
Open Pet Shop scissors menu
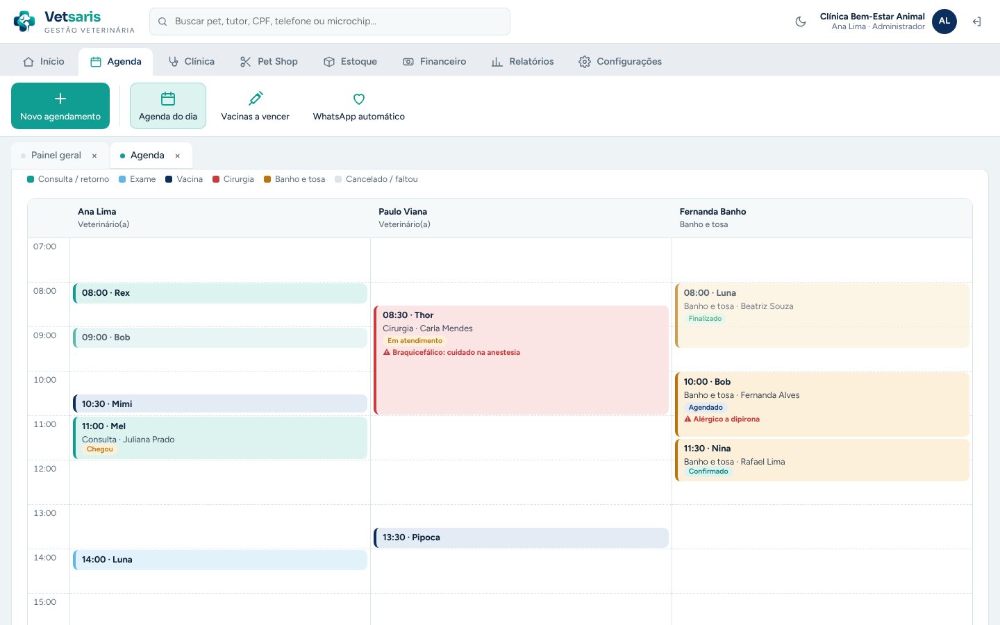tap(269, 62)
